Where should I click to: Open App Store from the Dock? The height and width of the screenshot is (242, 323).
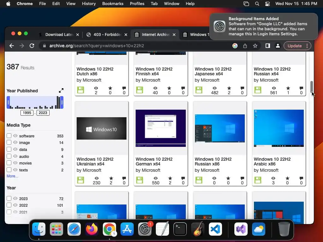click(x=127, y=229)
